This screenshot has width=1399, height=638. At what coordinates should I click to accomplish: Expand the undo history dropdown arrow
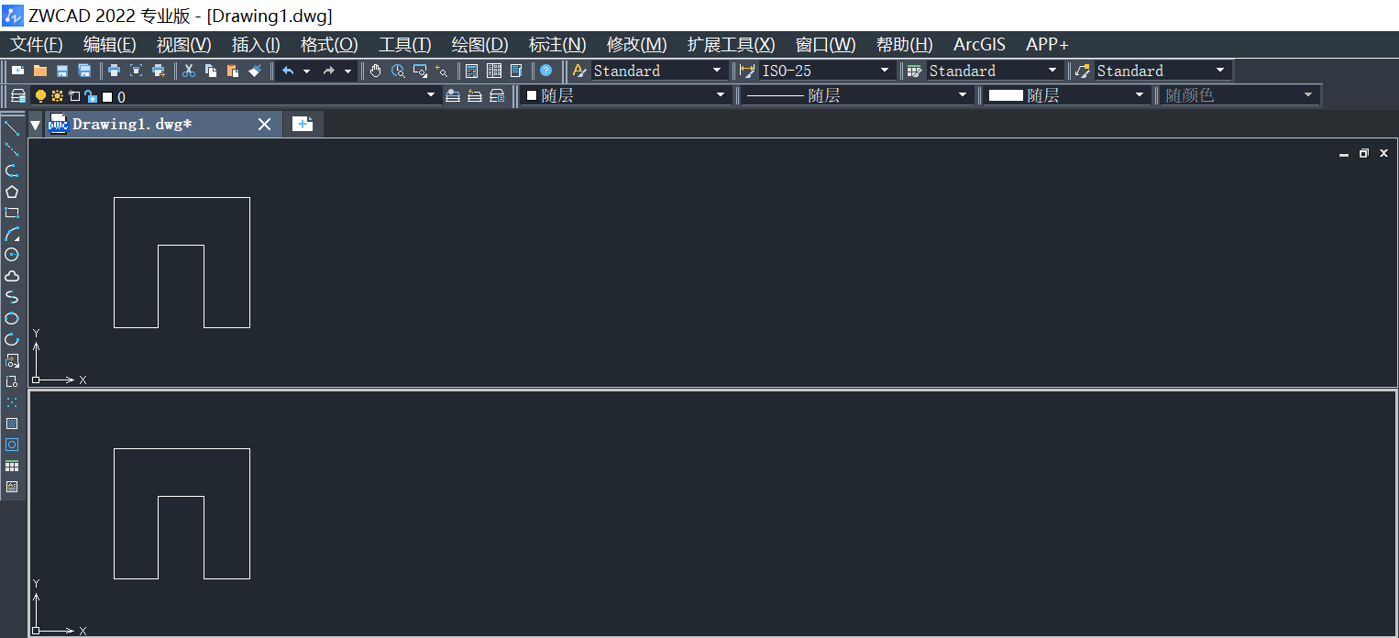[x=306, y=71]
